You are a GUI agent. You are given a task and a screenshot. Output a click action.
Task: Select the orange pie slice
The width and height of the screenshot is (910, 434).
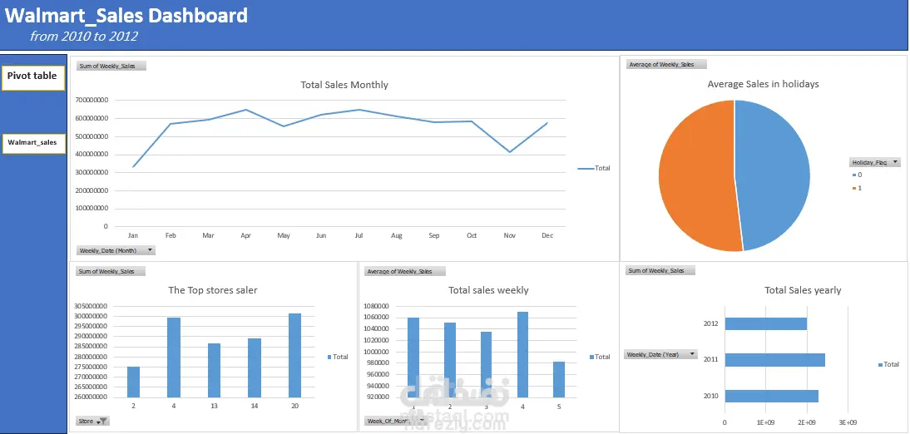pyautogui.click(x=696, y=175)
